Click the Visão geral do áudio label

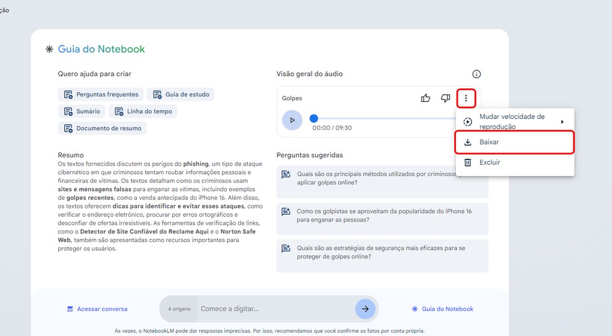(310, 74)
